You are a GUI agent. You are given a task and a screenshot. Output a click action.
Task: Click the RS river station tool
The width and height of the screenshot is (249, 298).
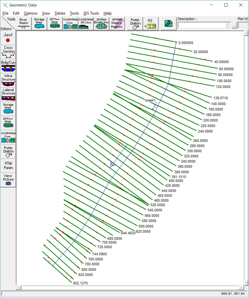tap(150, 24)
